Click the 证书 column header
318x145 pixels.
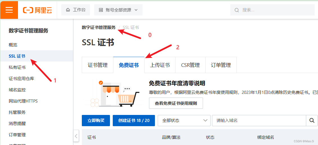coord(92,137)
